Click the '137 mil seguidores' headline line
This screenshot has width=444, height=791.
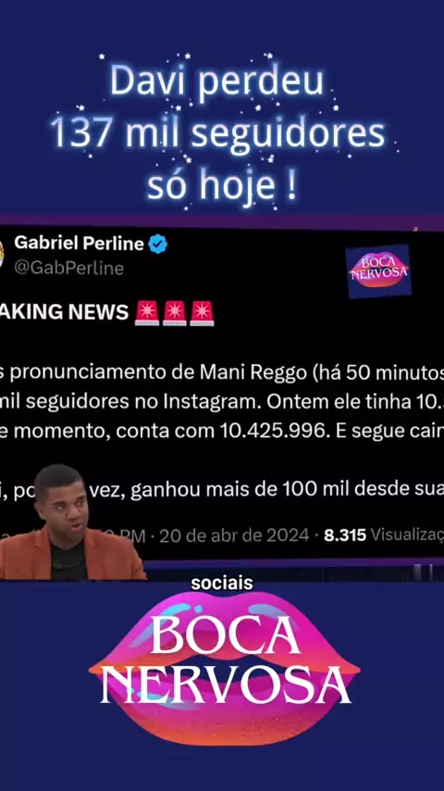point(217,133)
